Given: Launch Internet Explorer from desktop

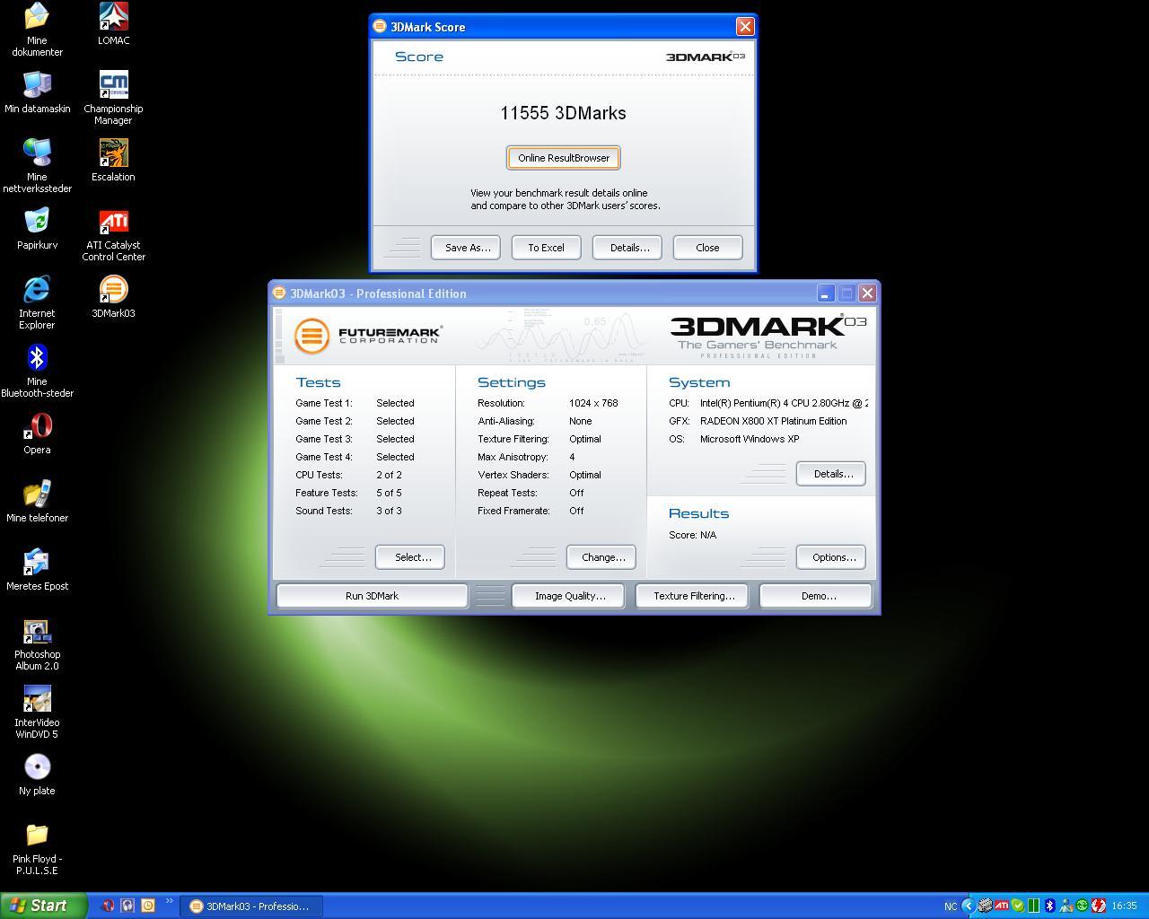Looking at the screenshot, I should [37, 302].
